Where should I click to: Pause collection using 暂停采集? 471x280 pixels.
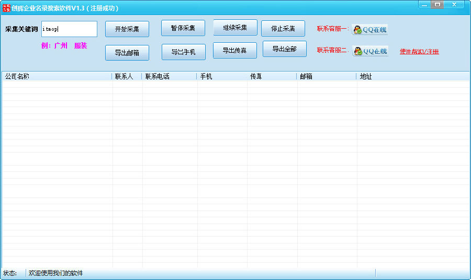coord(183,28)
